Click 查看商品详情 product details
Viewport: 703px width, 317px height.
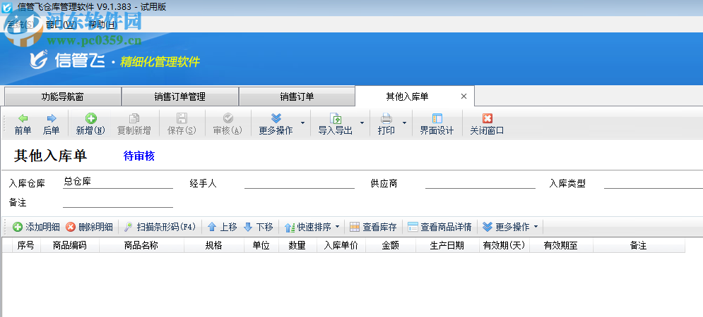(440, 227)
